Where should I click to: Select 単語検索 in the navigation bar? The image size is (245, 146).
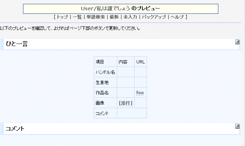[96, 17]
